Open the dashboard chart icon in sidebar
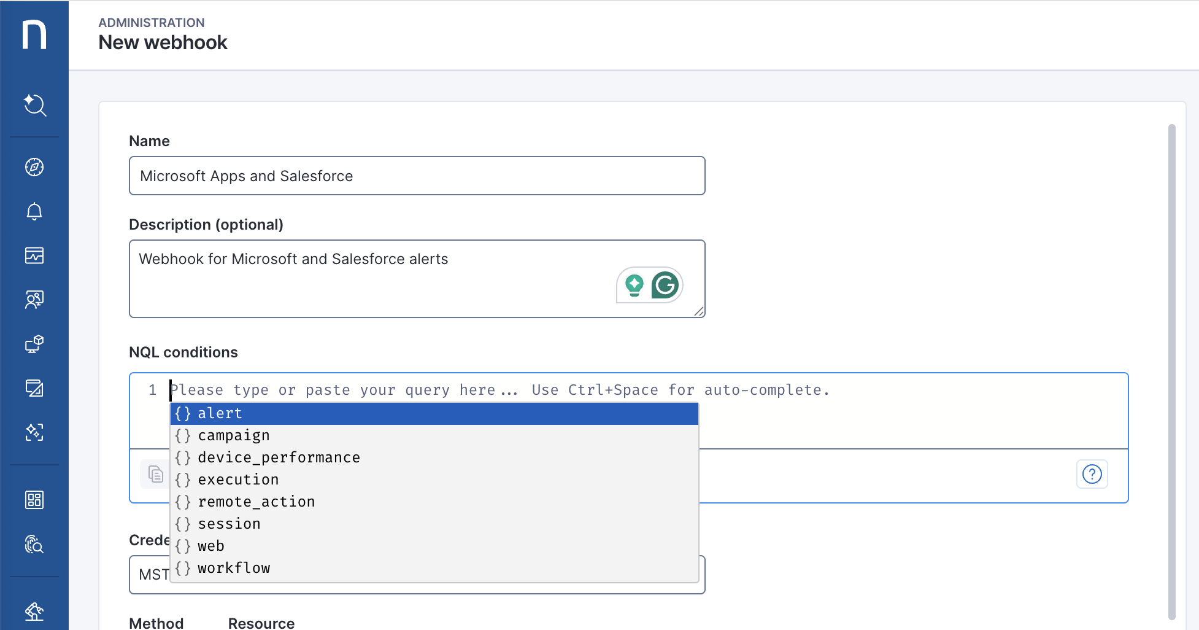The width and height of the screenshot is (1199, 630). click(34, 255)
